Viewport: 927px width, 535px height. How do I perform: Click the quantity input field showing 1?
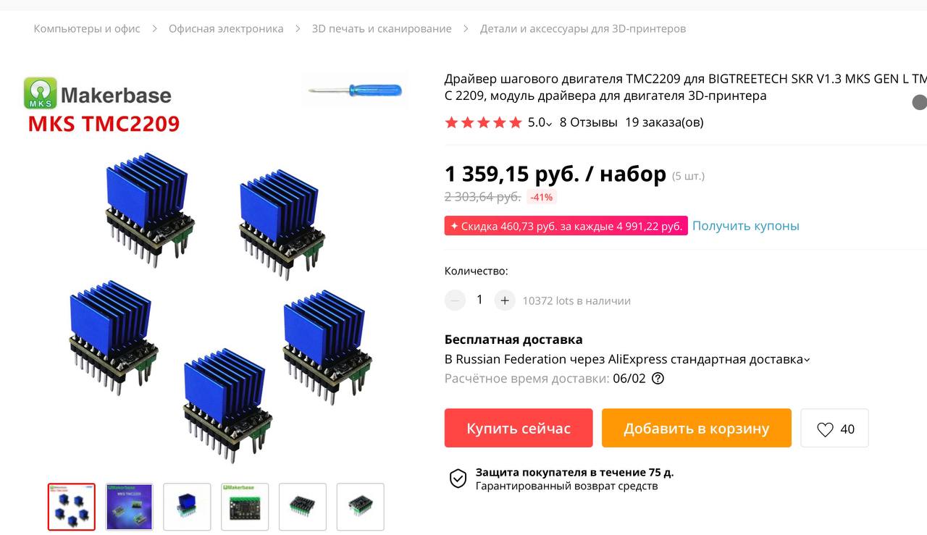(479, 300)
